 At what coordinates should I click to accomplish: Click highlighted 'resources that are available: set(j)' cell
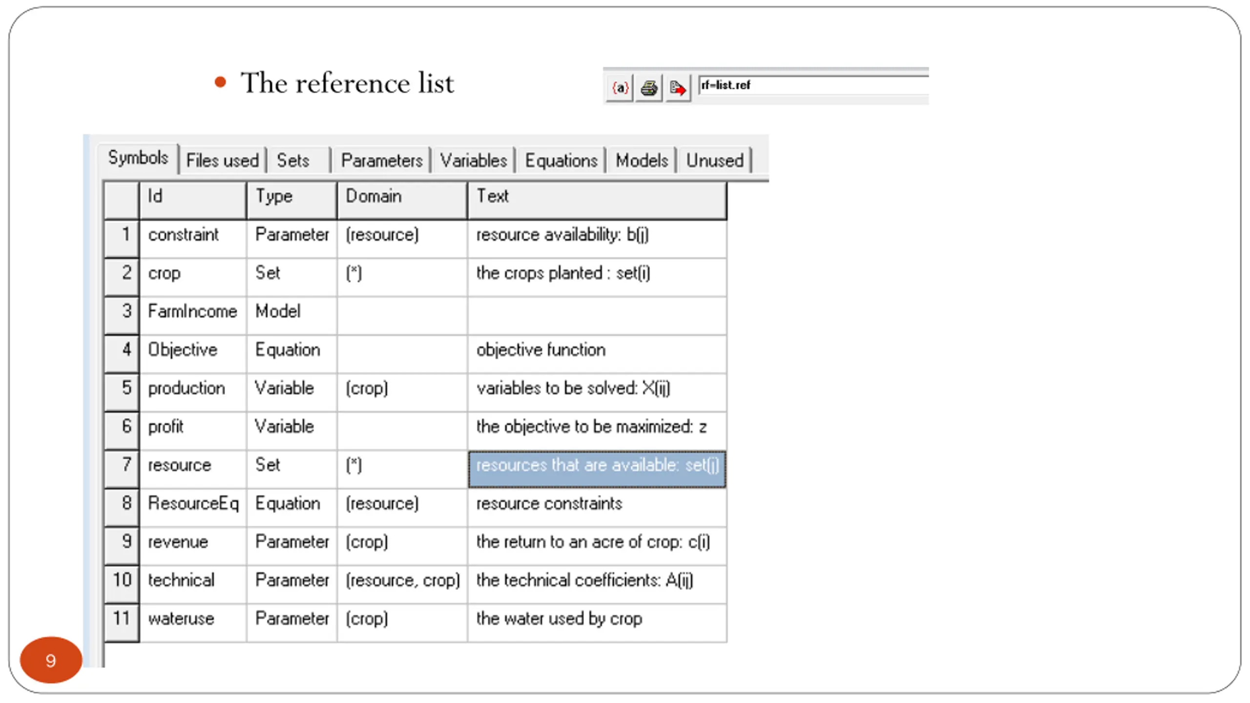click(597, 469)
